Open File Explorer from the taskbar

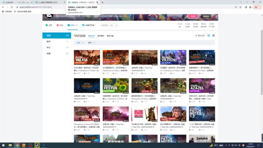(x=10, y=145)
